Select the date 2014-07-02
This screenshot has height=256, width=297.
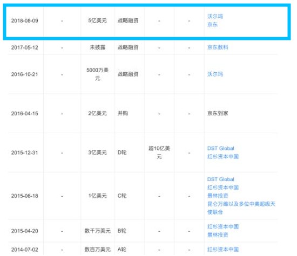pos(25,250)
